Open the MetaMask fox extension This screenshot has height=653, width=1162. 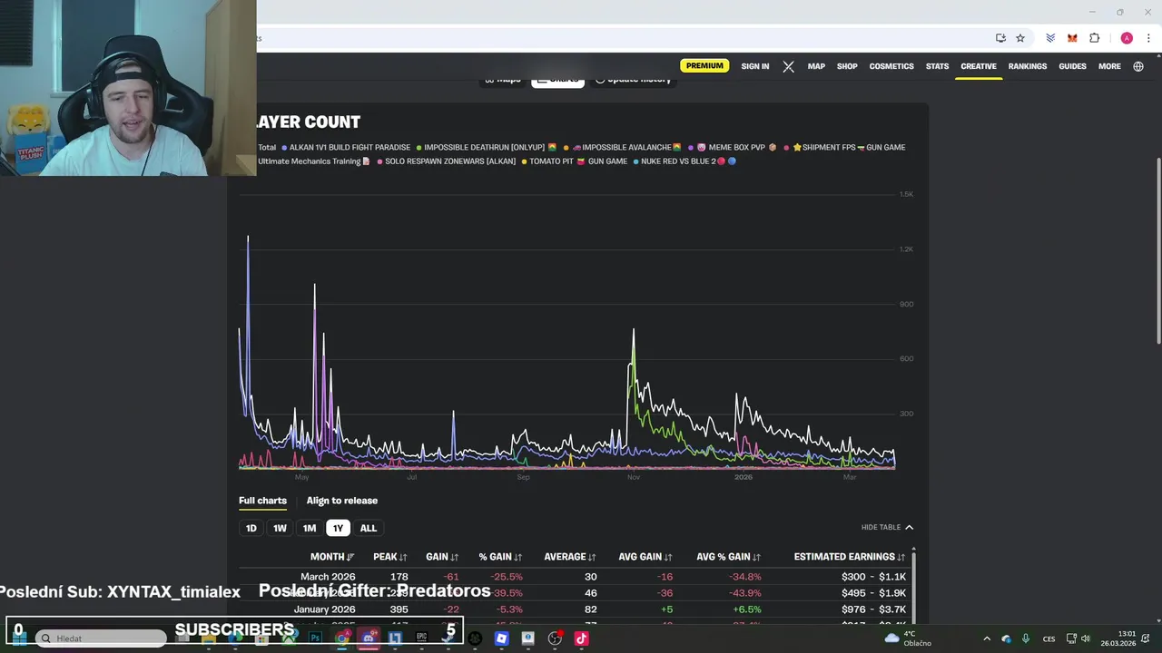pos(1072,38)
